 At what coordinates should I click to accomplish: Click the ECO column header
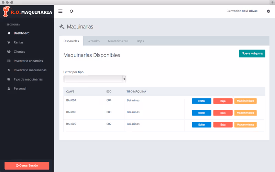click(x=109, y=92)
